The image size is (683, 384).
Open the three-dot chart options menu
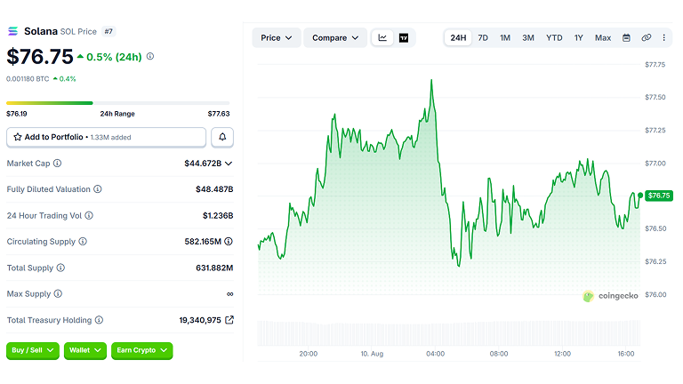click(663, 38)
